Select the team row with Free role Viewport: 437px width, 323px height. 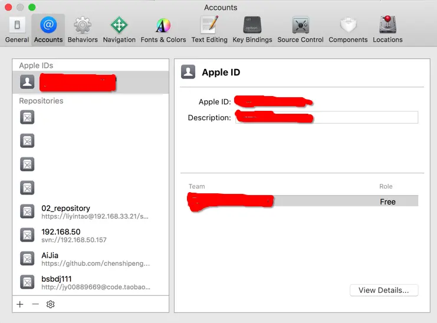[303, 201]
